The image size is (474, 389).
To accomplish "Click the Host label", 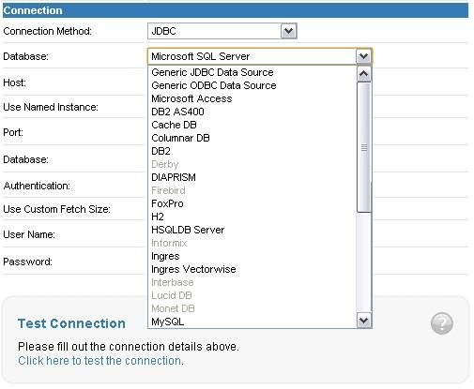I will [x=14, y=82].
